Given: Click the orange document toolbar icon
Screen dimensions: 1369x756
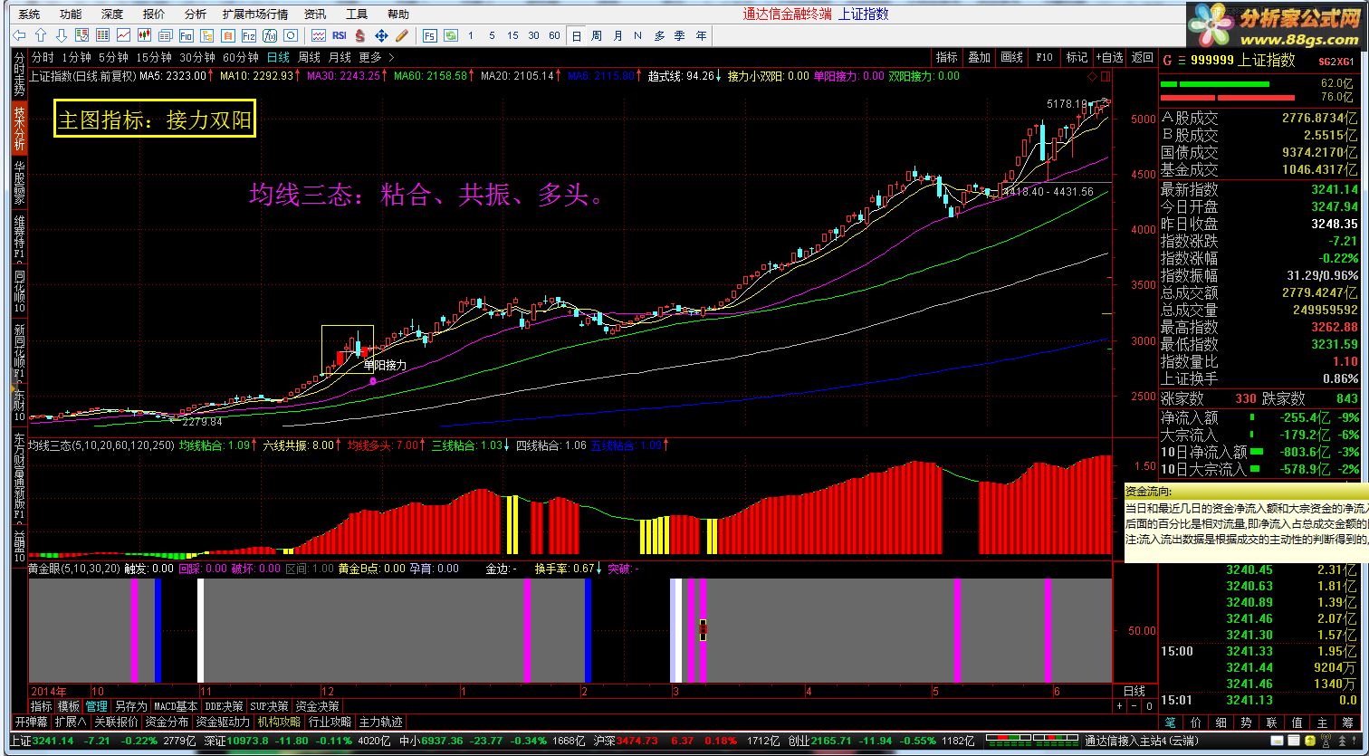Looking at the screenshot, I should [227, 35].
